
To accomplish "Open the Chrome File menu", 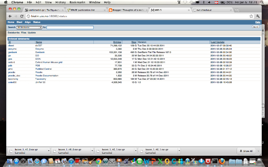I will tap(29, 2).
